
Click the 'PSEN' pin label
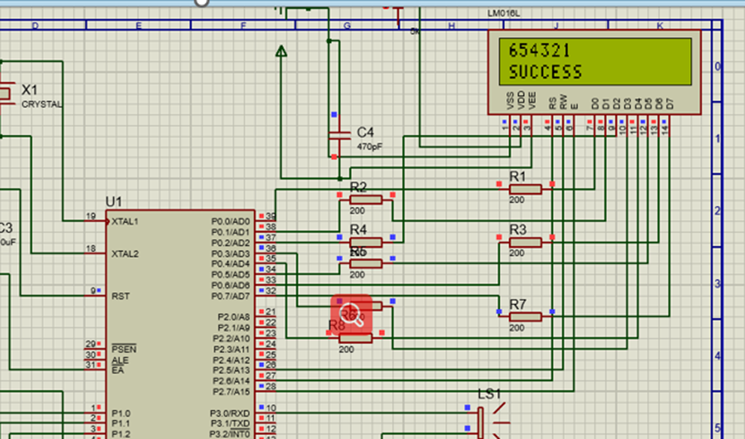click(124, 349)
